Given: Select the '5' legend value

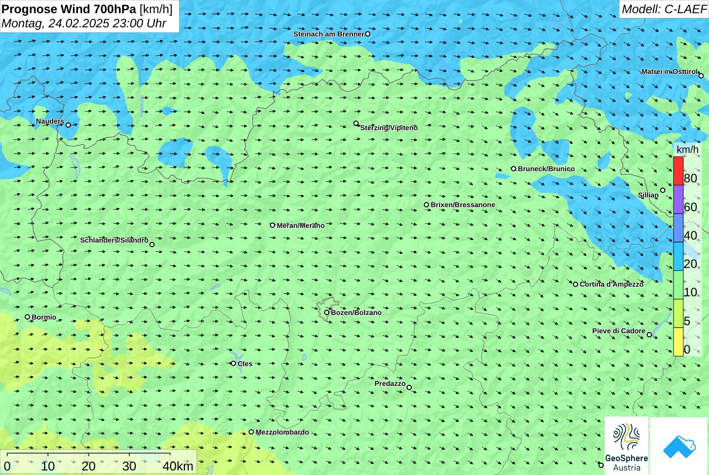Looking at the screenshot, I should 687,321.
